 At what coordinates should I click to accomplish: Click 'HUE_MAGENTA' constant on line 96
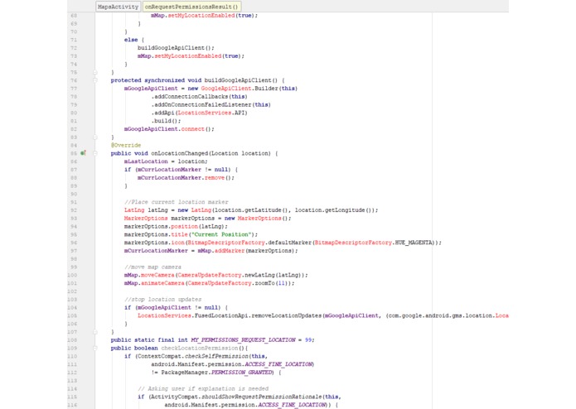[413, 243]
